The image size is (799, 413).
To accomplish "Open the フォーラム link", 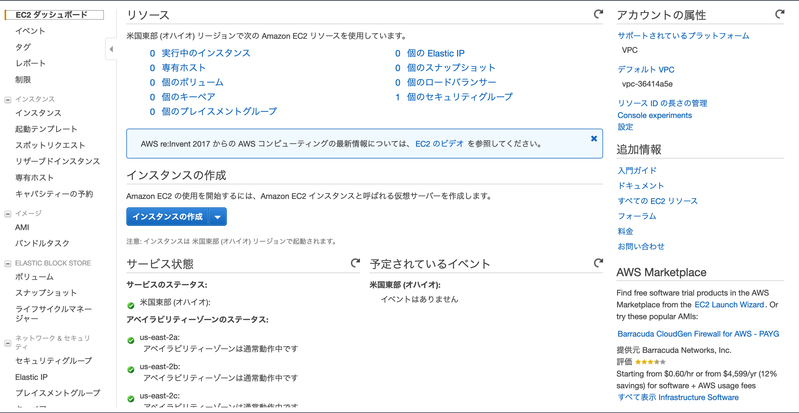I will pos(637,216).
